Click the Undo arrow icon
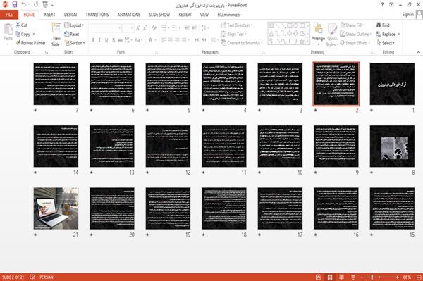This screenshot has width=423, height=281. click(x=24, y=4)
